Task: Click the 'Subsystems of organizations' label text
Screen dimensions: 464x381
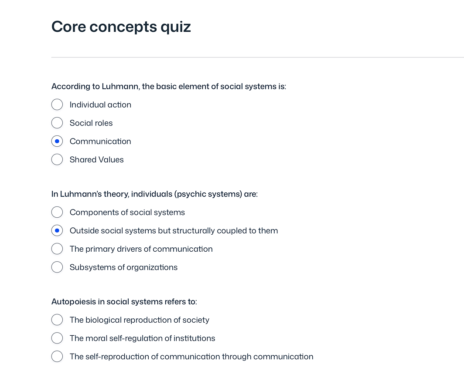Action: [123, 267]
